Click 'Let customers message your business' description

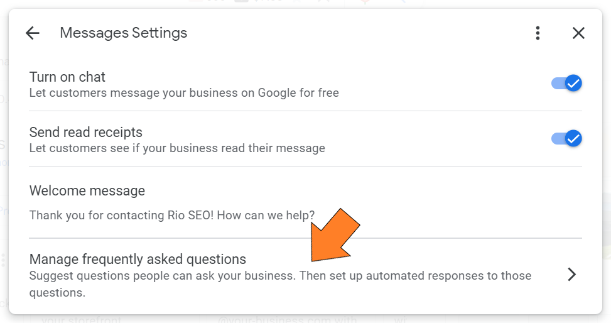(x=184, y=93)
